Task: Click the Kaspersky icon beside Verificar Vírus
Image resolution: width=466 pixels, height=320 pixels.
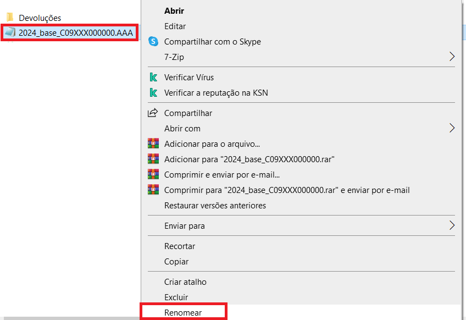Action: pos(153,78)
